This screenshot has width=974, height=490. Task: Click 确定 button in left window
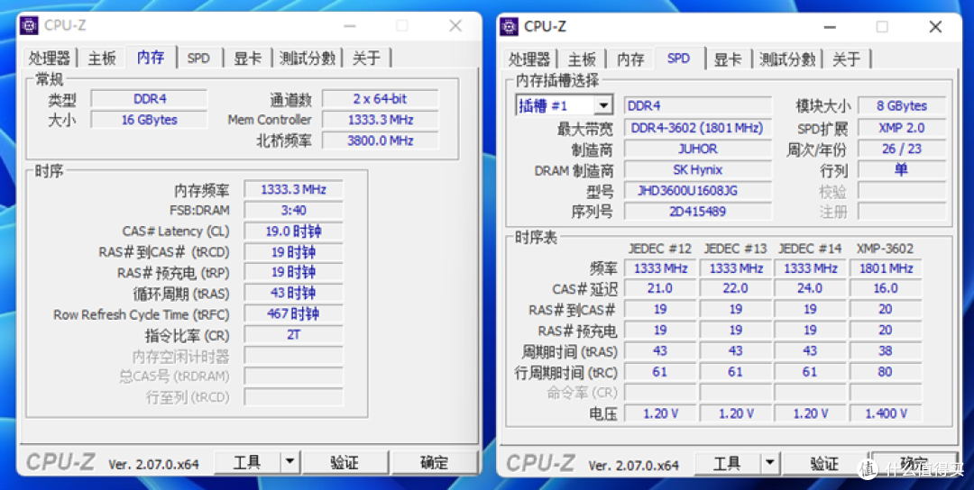pyautogui.click(x=434, y=463)
